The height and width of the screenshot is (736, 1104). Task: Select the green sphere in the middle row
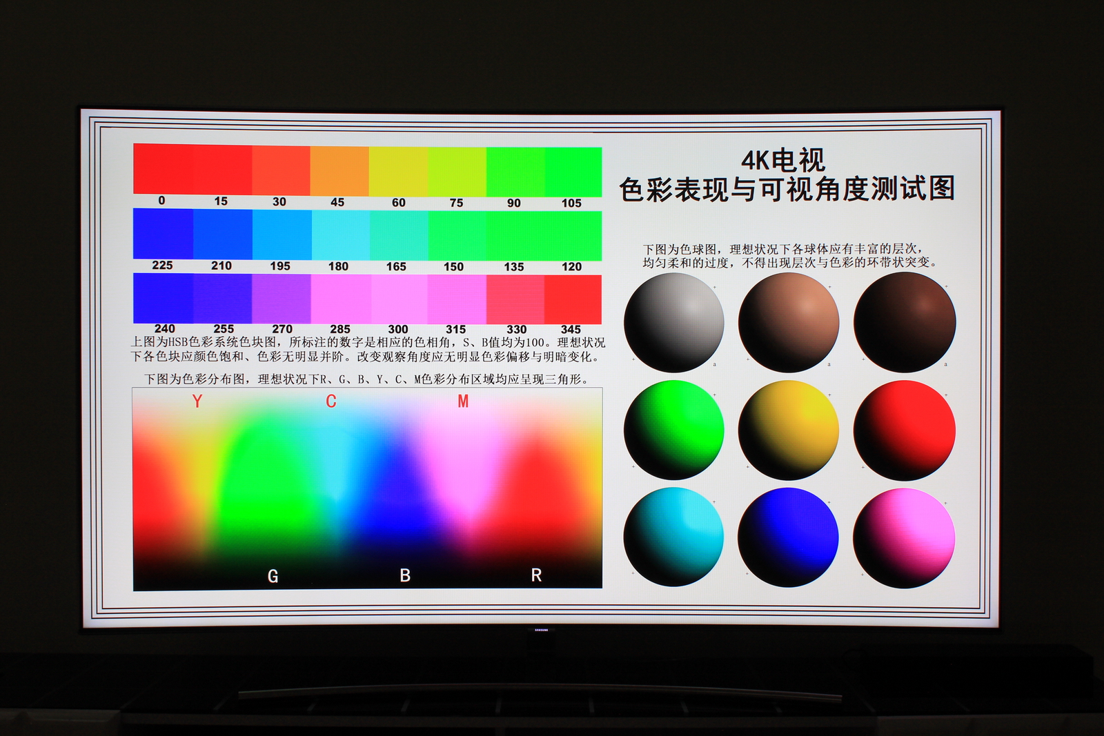pos(673,428)
